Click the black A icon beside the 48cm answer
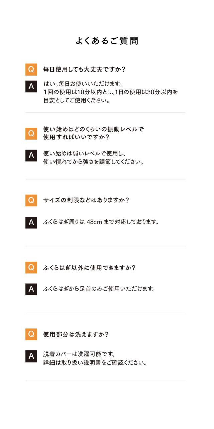 click(31, 222)
